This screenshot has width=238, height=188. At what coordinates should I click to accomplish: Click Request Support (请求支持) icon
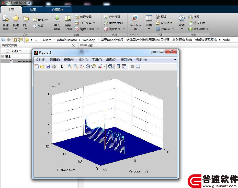(x=190, y=23)
